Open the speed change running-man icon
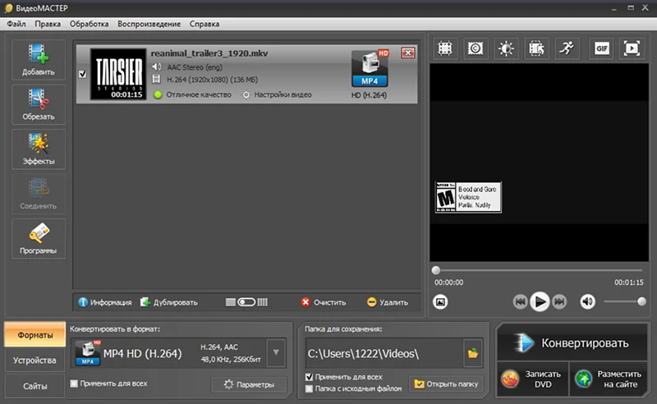 click(567, 48)
